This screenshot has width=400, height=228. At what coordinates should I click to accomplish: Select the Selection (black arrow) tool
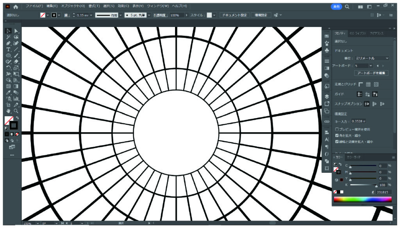(8, 31)
